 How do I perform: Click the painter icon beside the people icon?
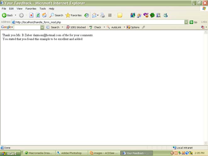(x=139, y=15)
